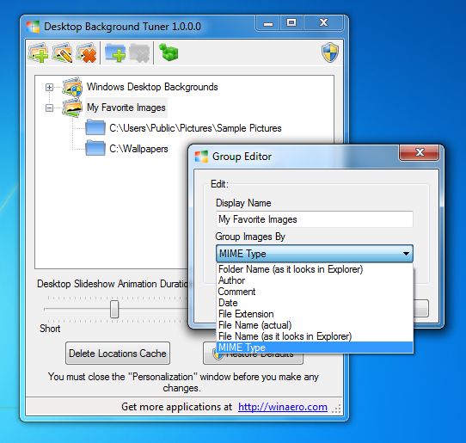Click the Display Name text field
The width and height of the screenshot is (466, 443).
[x=315, y=219]
